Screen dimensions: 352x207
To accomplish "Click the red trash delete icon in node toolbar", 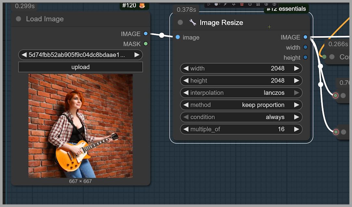I will (x=242, y=4).
